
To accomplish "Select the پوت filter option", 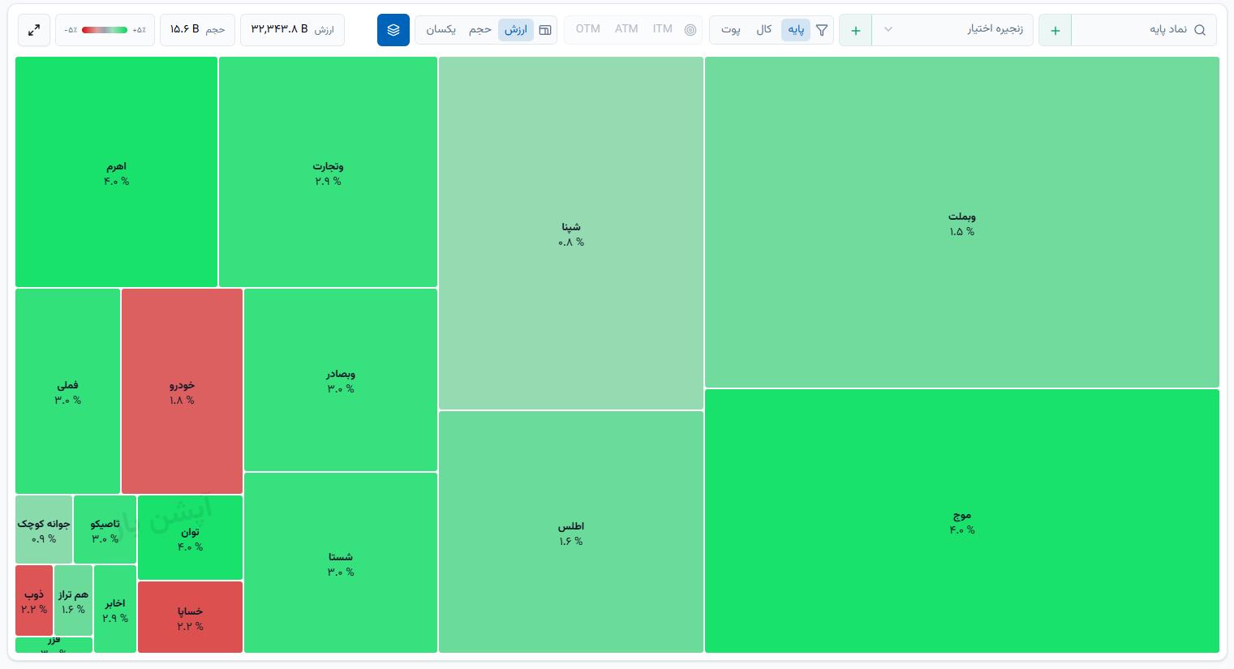I will (x=731, y=30).
